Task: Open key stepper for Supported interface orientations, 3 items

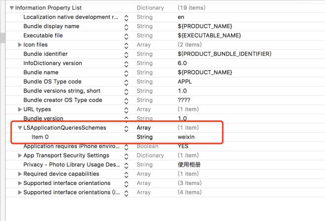Action: [126, 184]
